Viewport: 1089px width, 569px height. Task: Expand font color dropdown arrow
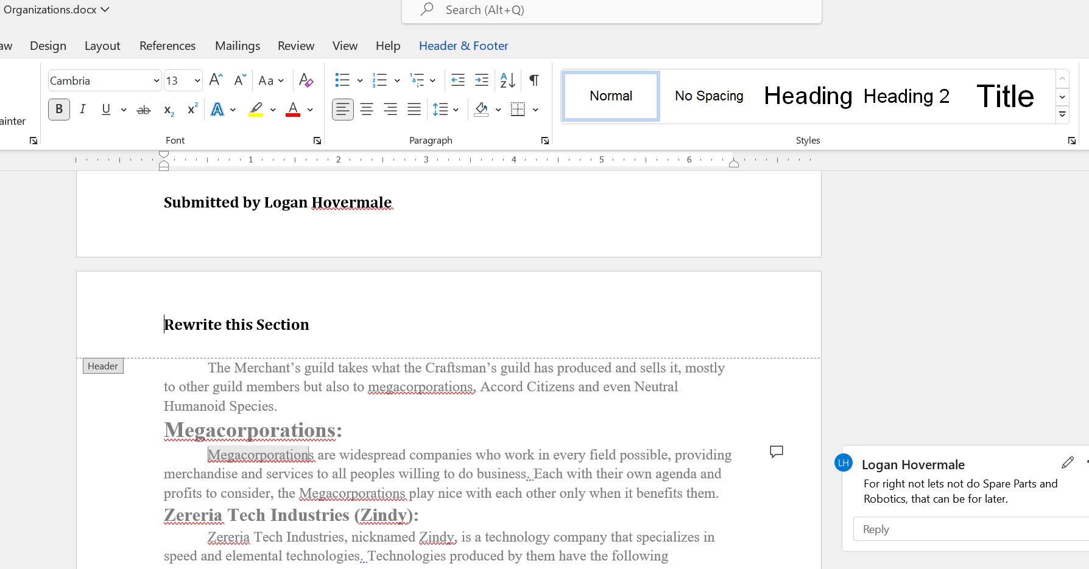tap(310, 110)
